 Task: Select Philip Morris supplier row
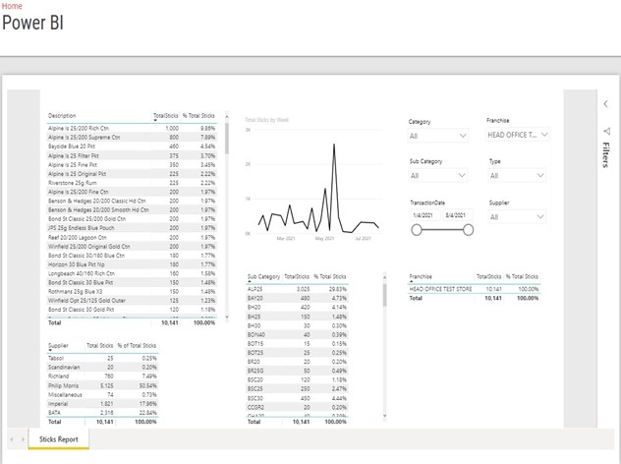(x=102, y=385)
